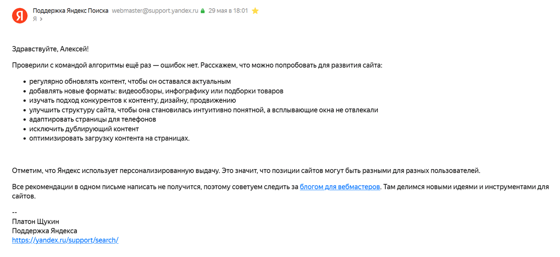Click the bullet адаптировать страницы для телефонов
Viewport: 560px width, 257px height.
point(92,119)
